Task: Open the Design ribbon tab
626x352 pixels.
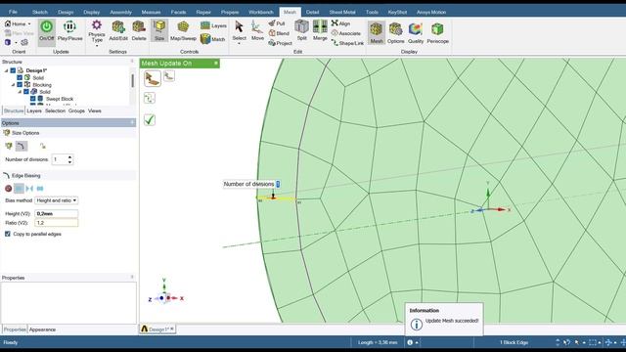Action: [x=66, y=12]
